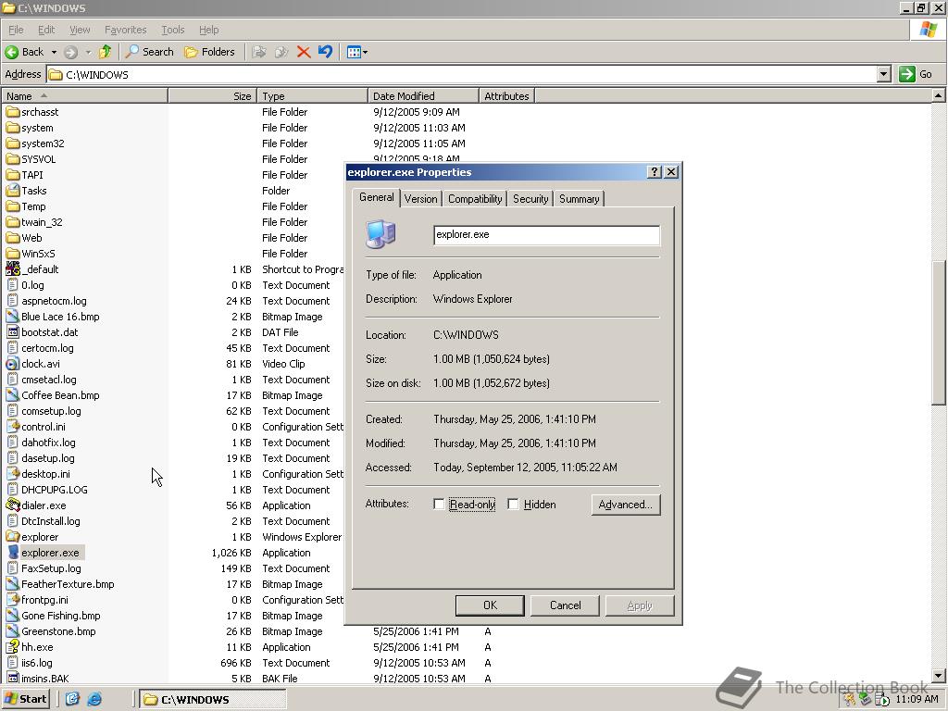This screenshot has height=711, width=948.
Task: Click Cancel in the Properties dialog
Action: pyautogui.click(x=565, y=605)
